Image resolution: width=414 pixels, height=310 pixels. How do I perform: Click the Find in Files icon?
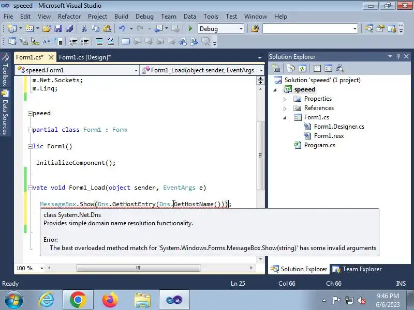tap(255, 28)
